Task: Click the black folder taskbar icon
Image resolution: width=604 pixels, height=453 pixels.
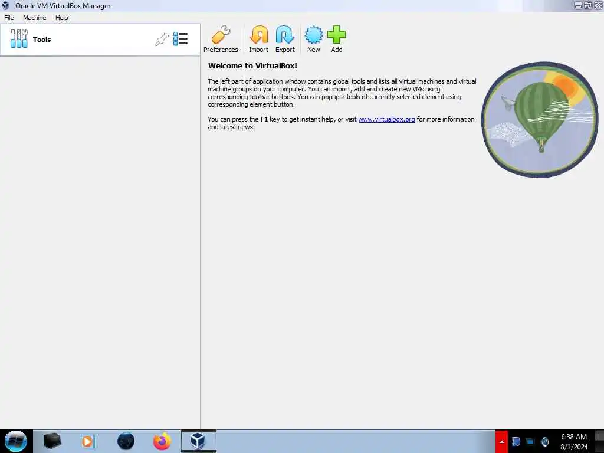Action: (x=52, y=441)
